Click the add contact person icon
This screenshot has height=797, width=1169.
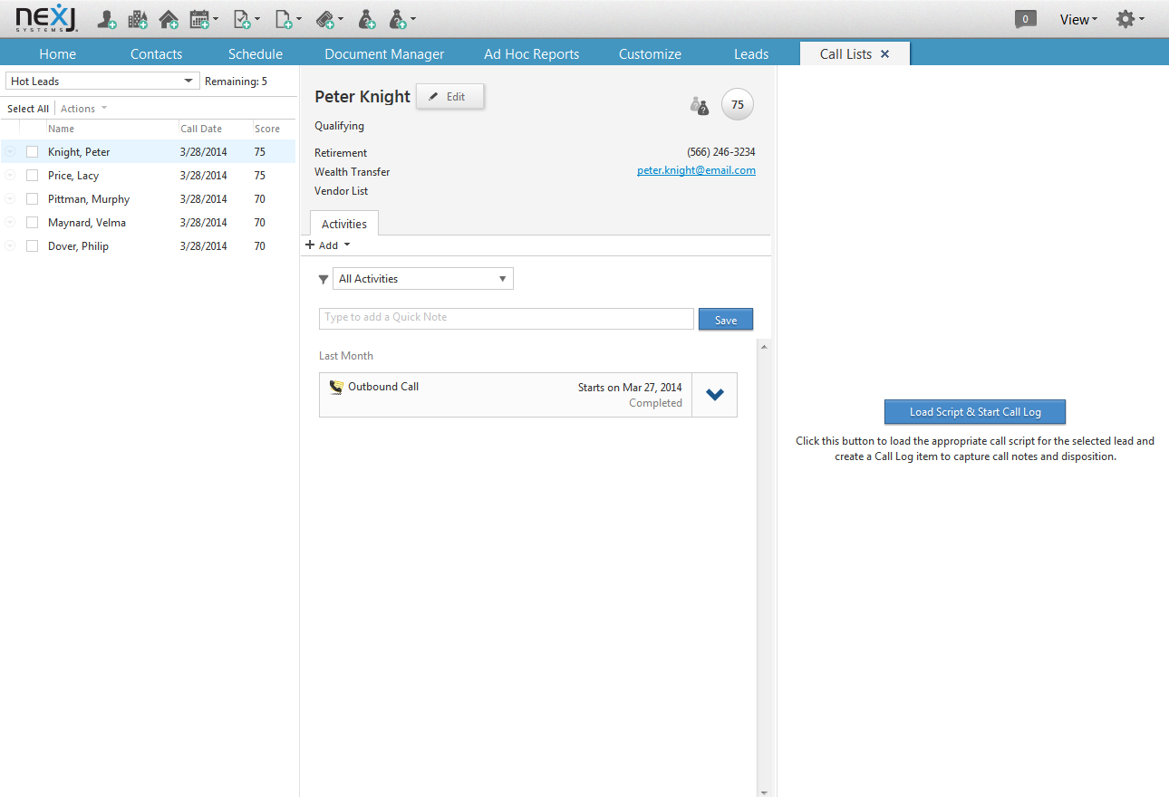[107, 19]
